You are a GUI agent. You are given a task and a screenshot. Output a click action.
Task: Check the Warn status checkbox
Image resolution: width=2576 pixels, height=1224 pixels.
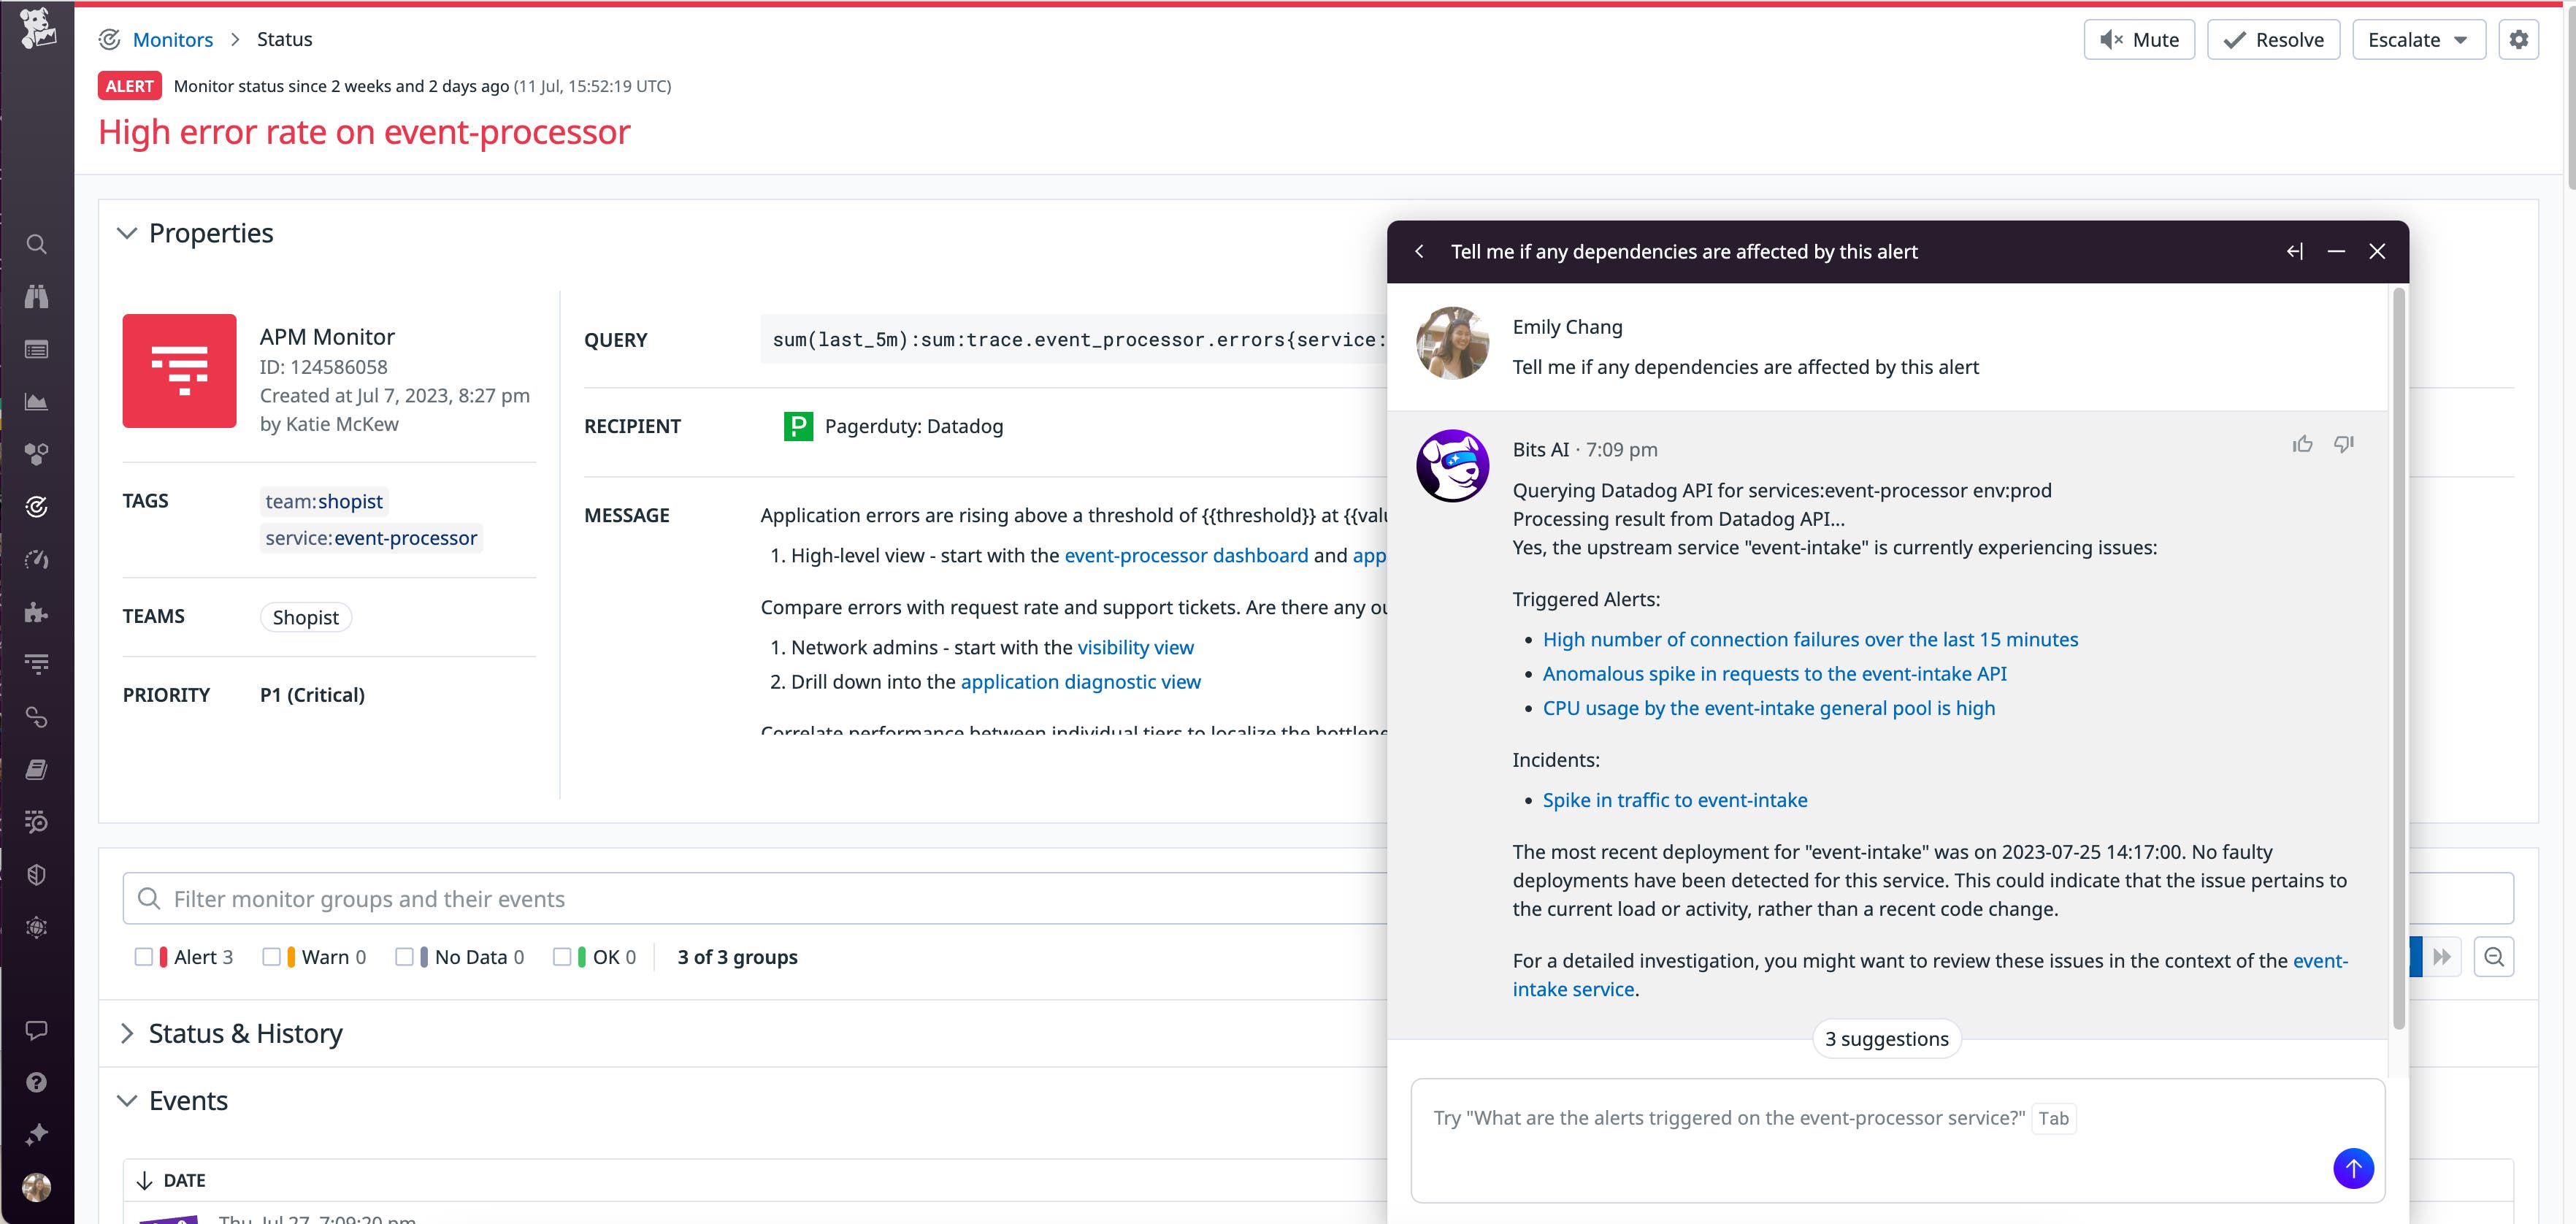pos(271,957)
